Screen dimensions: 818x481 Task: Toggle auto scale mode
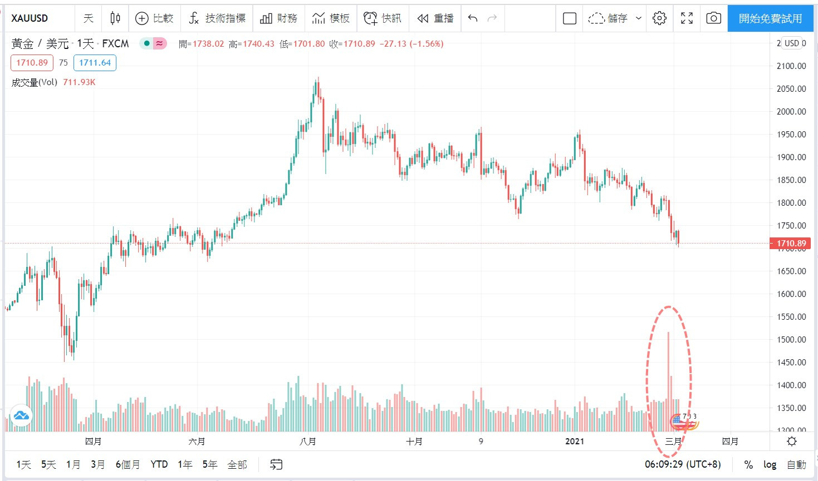click(x=796, y=464)
